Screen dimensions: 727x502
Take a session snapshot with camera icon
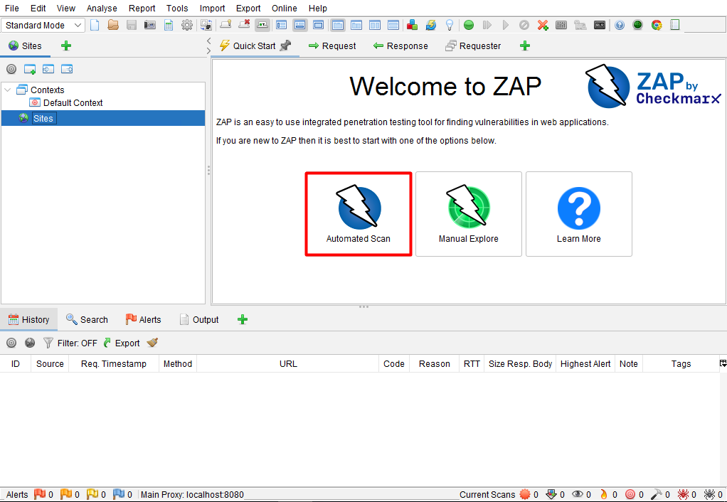click(x=150, y=25)
